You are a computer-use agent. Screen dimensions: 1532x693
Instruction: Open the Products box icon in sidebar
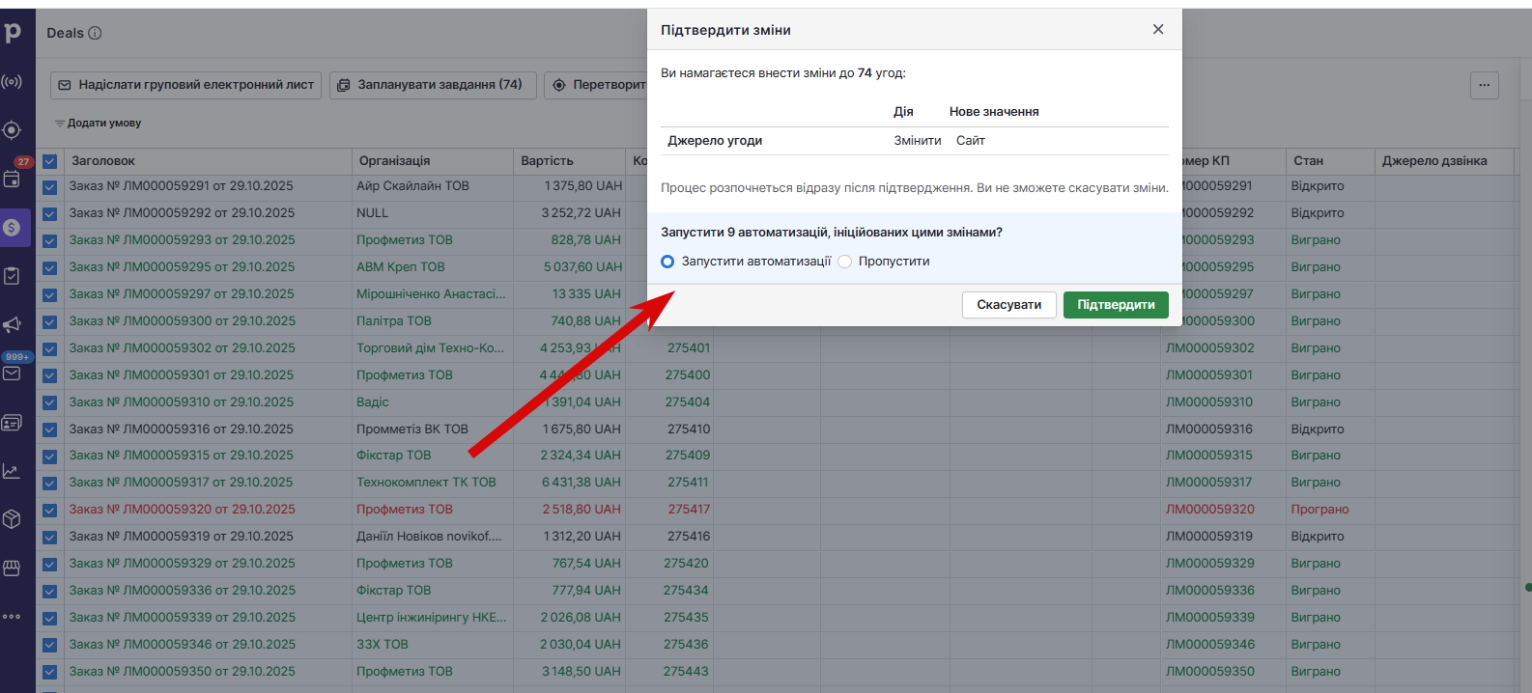[12, 519]
